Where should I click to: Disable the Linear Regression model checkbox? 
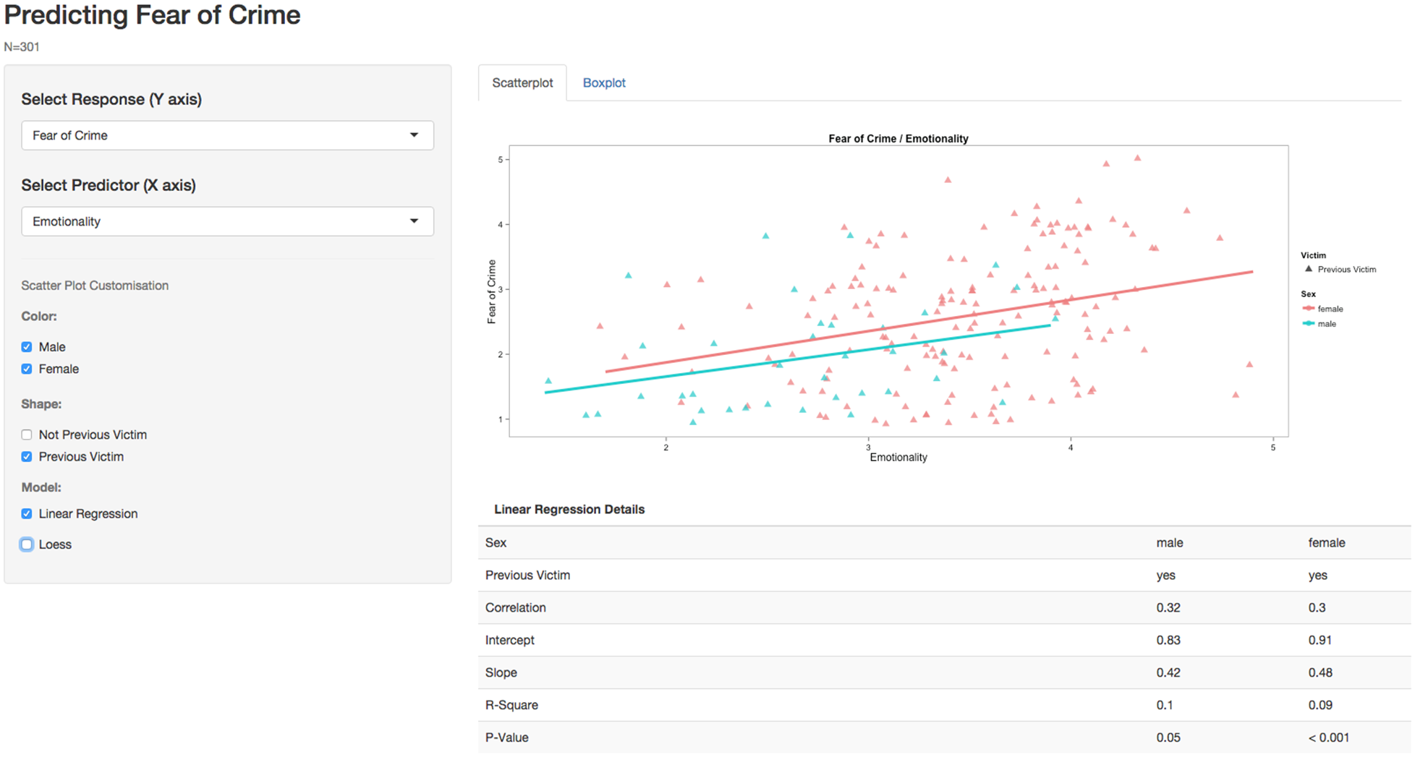point(27,514)
